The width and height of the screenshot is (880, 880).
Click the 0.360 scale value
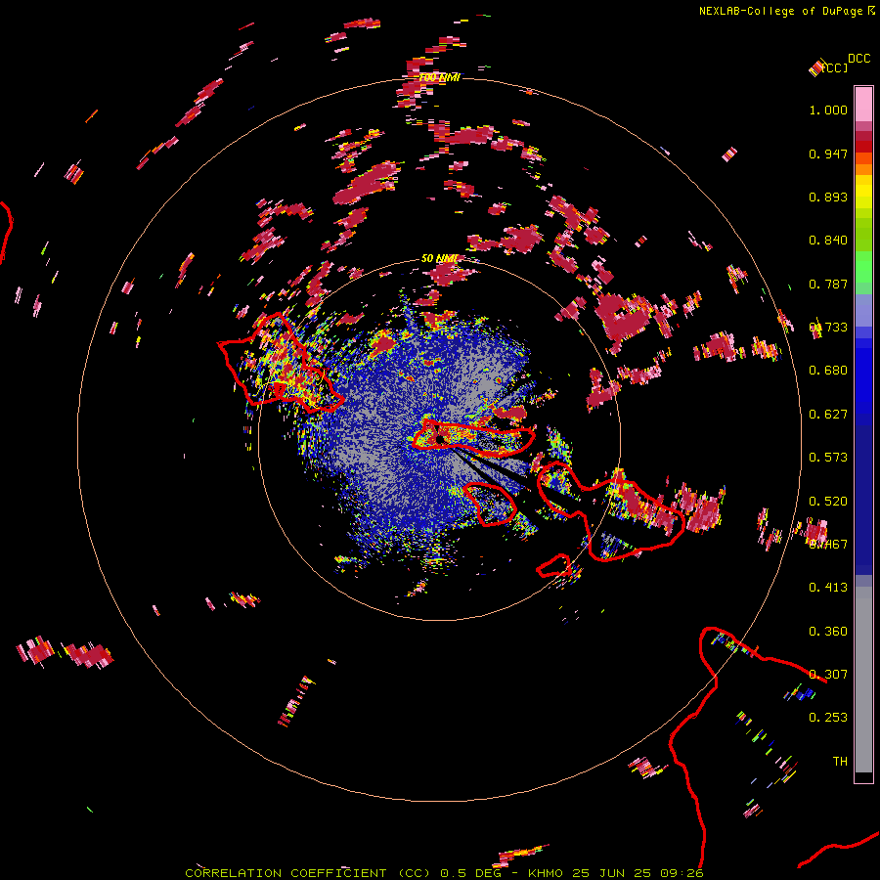tap(828, 632)
